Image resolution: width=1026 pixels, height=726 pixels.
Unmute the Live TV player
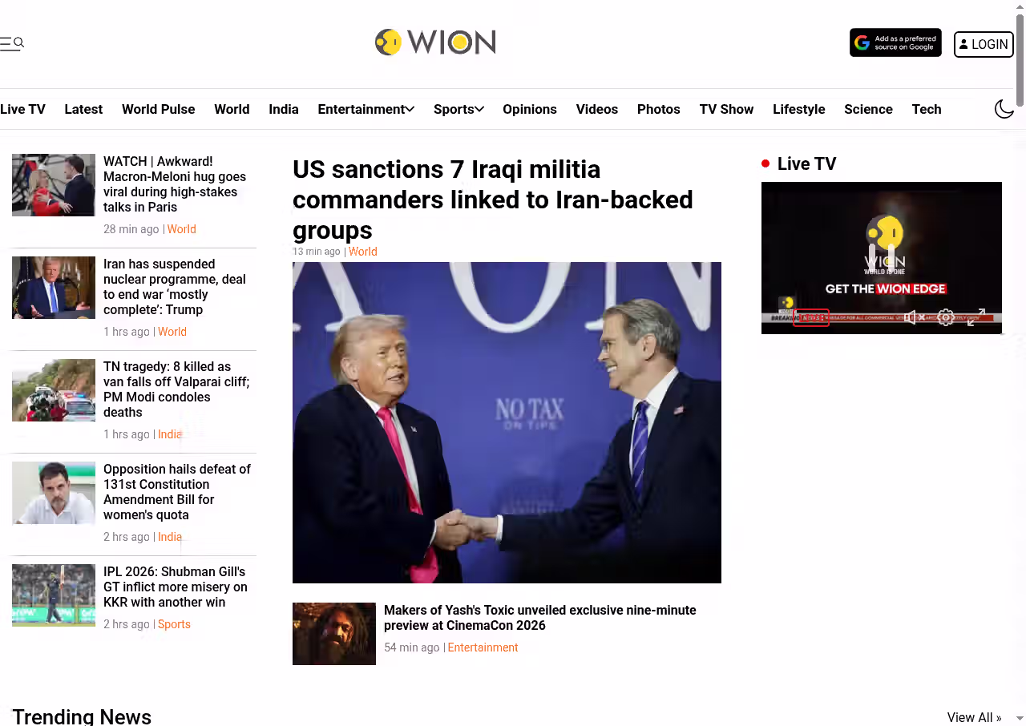coord(915,317)
